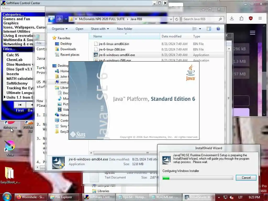Open the Share with dropdown
Viewport: 268px width, 201px height.
point(100,29)
